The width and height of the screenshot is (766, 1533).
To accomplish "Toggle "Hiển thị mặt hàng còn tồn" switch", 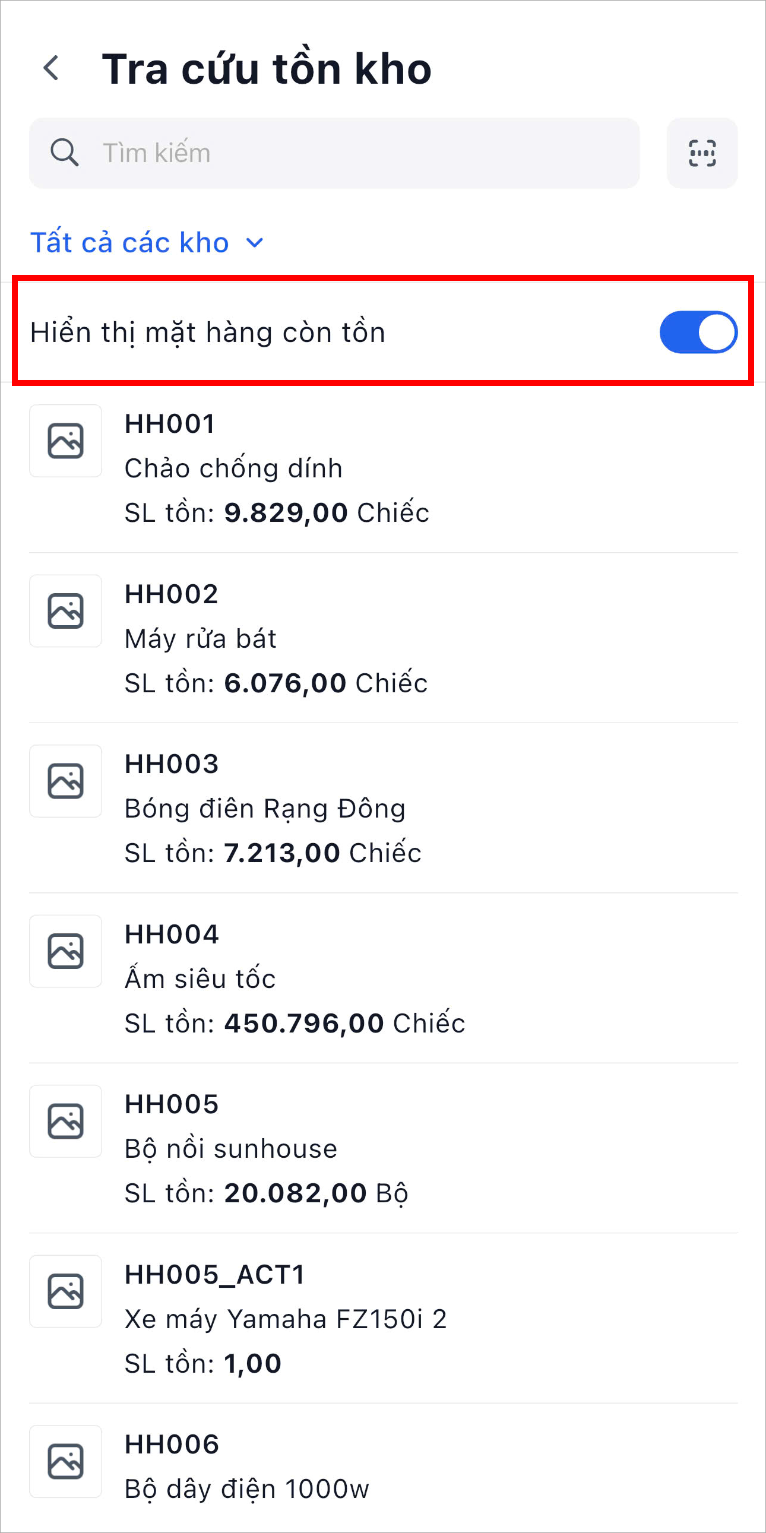I will (698, 332).
